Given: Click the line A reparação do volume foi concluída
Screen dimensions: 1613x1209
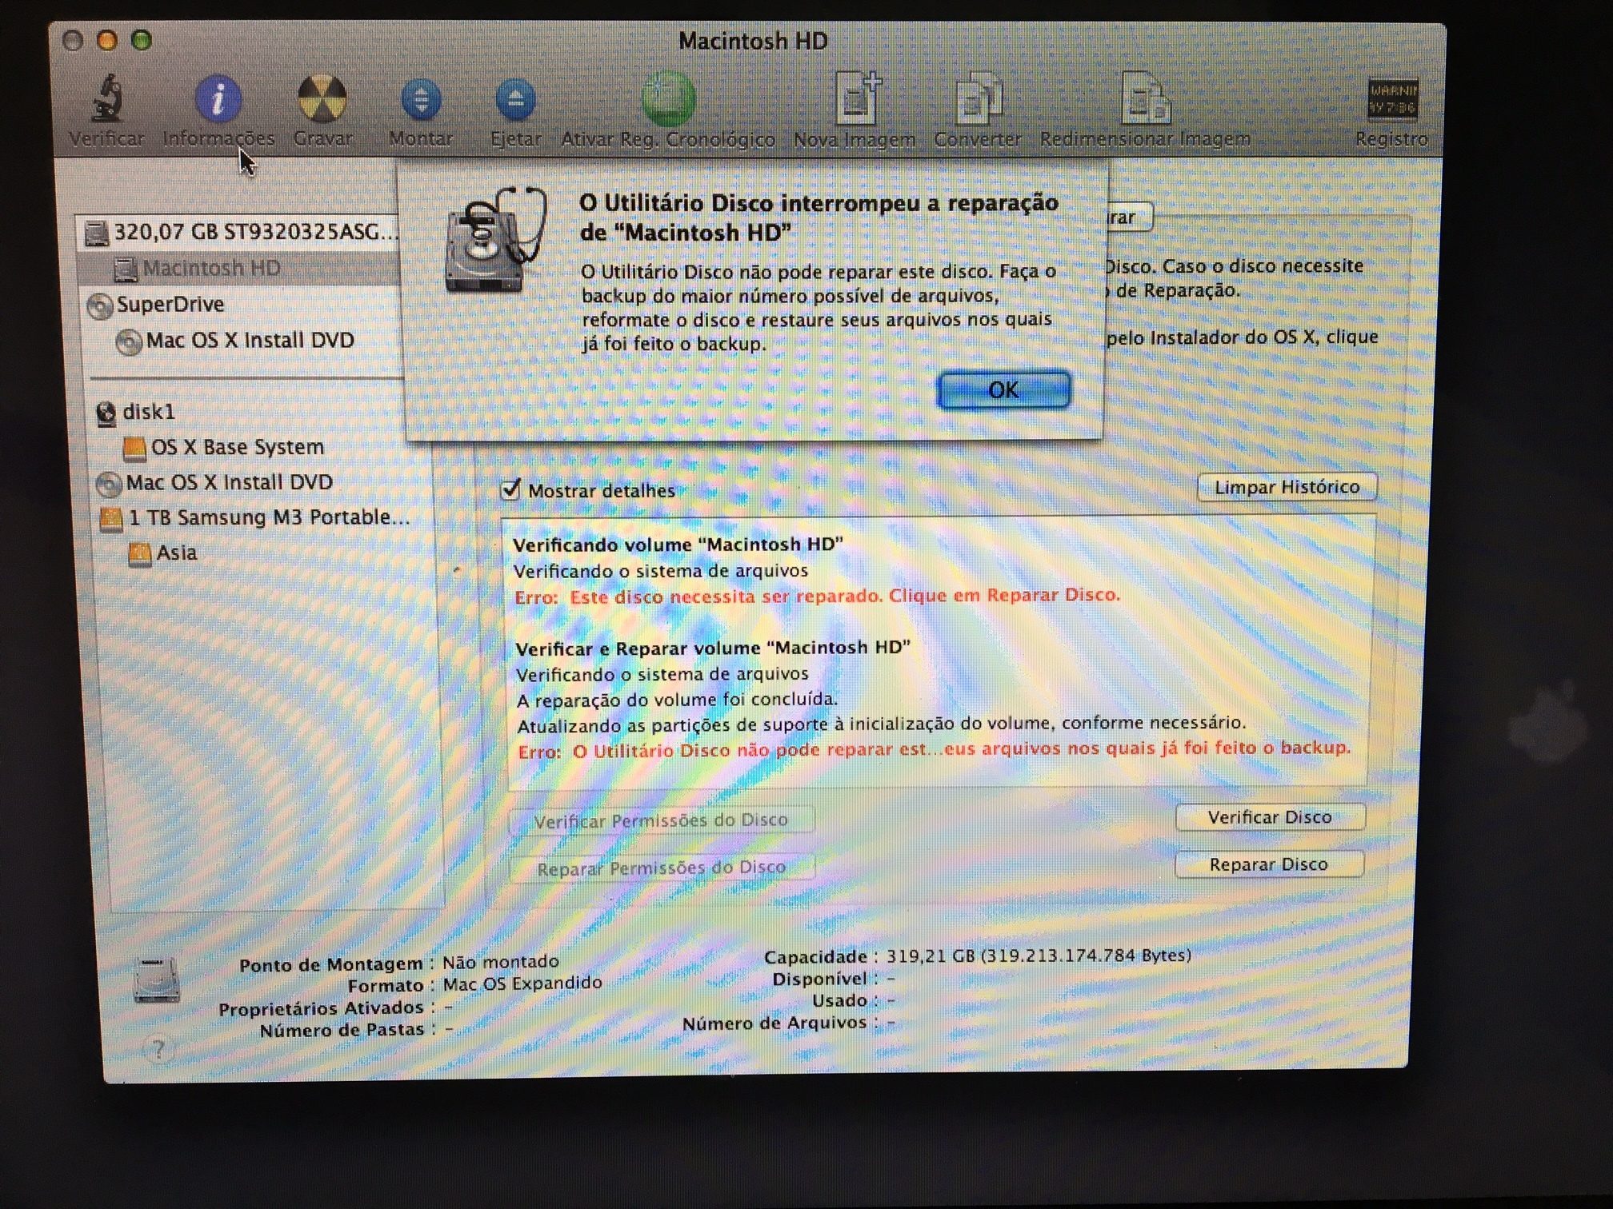Looking at the screenshot, I should (x=677, y=700).
